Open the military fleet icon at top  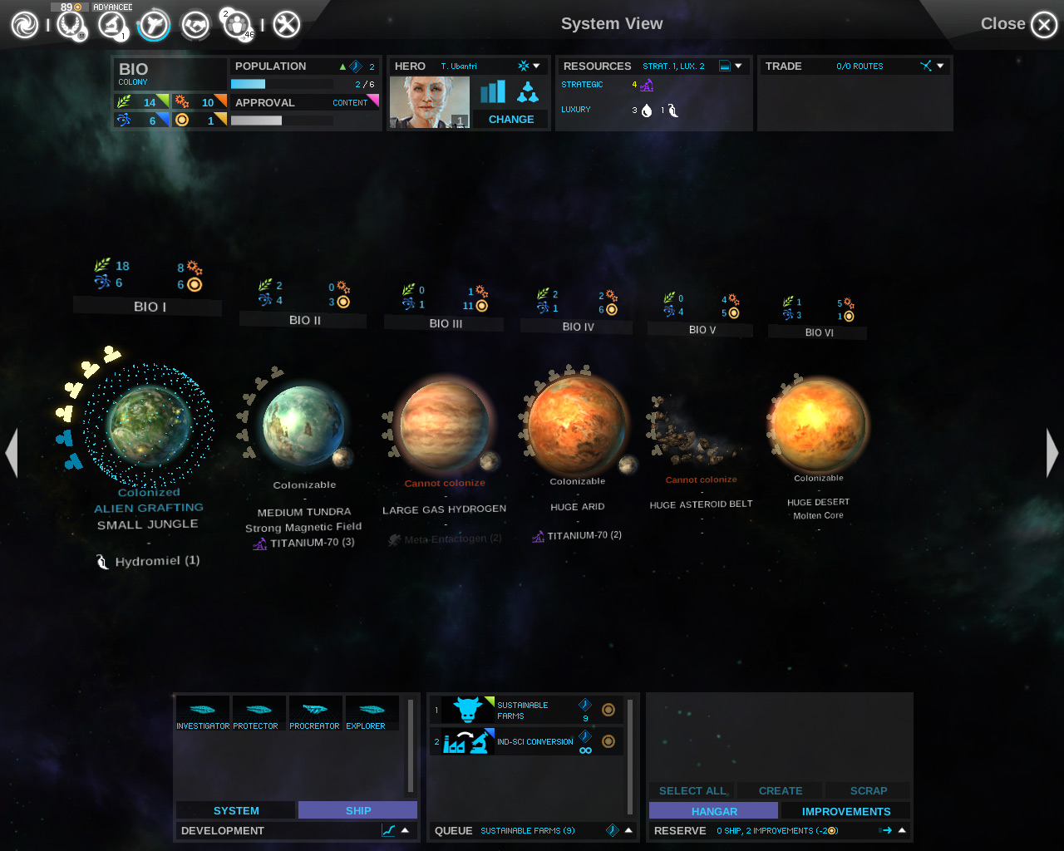tap(153, 25)
